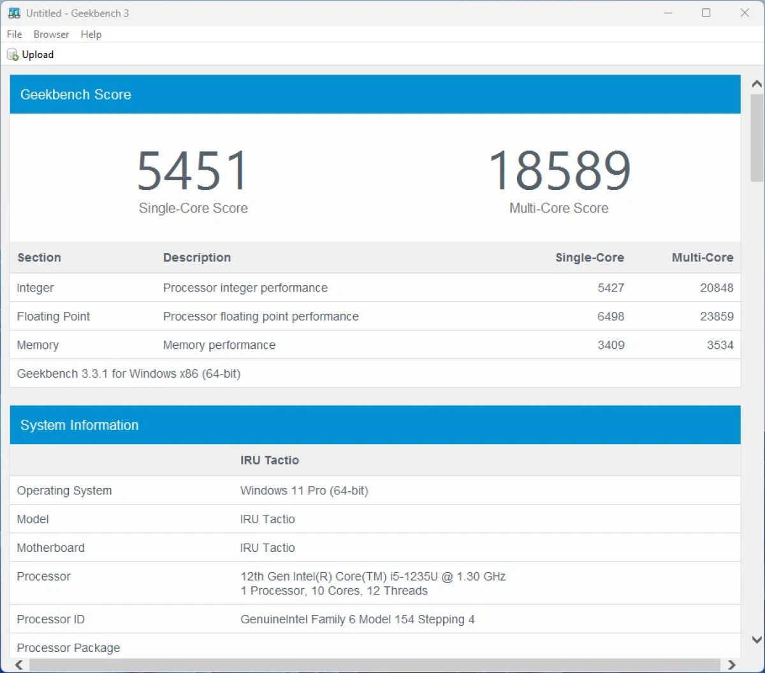The image size is (765, 673).
Task: Maximize the Geekbench 3 window
Action: pos(706,13)
